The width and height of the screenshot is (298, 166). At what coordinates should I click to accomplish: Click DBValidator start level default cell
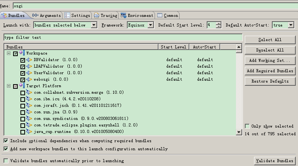pyautogui.click(x=174, y=60)
